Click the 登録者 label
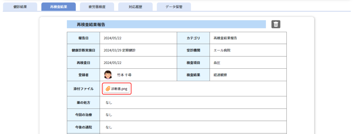 (x=83, y=75)
